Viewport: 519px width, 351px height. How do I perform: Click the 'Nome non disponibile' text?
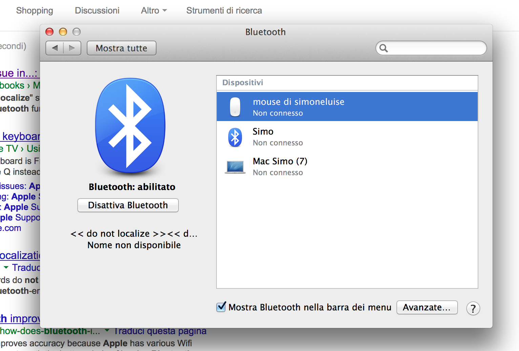click(134, 245)
